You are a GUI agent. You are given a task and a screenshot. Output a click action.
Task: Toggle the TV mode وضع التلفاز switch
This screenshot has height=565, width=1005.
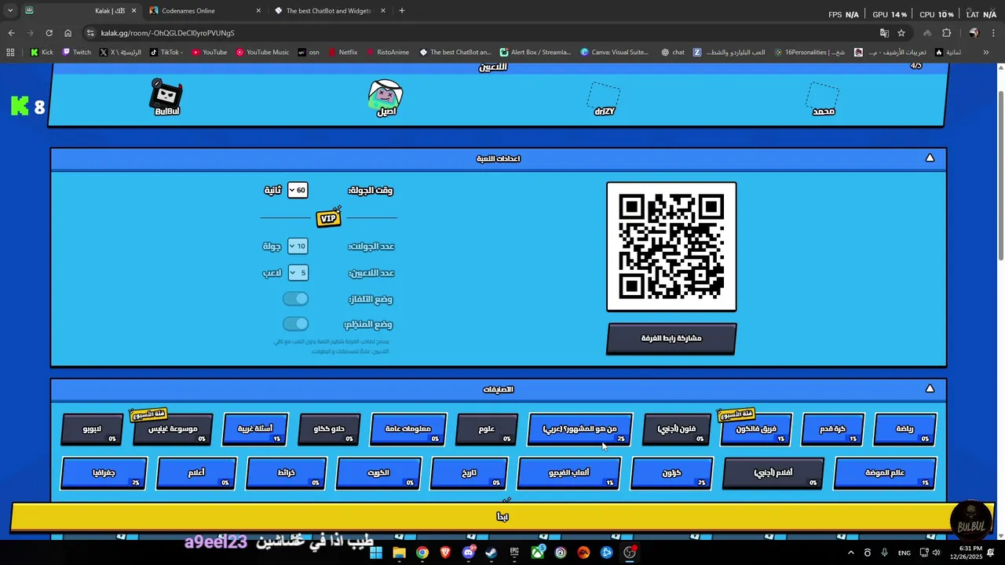[x=296, y=299]
